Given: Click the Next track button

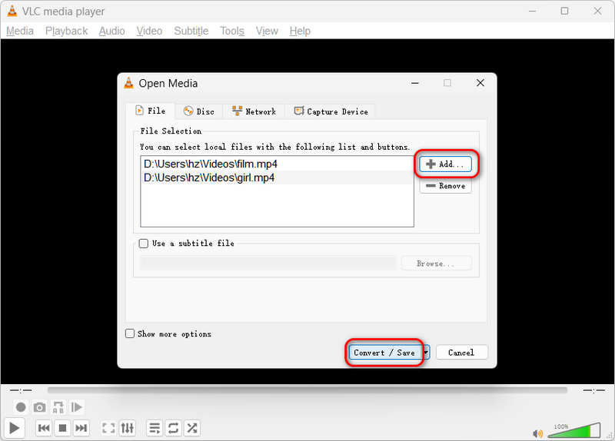Looking at the screenshot, I should coord(81,428).
